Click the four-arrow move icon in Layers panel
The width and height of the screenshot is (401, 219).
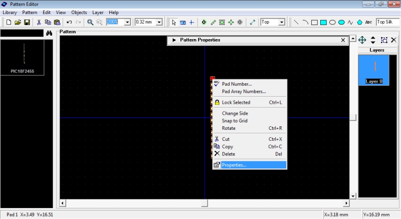pos(362,40)
